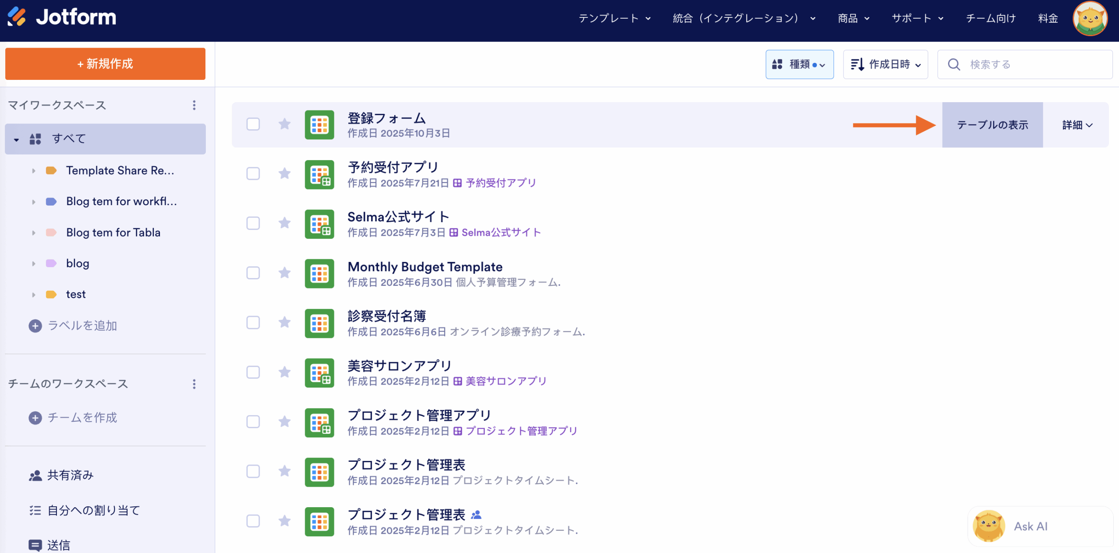Screen dimensions: 1119x553
Task: Open マイワークスペース three-dot options
Action: (x=194, y=105)
